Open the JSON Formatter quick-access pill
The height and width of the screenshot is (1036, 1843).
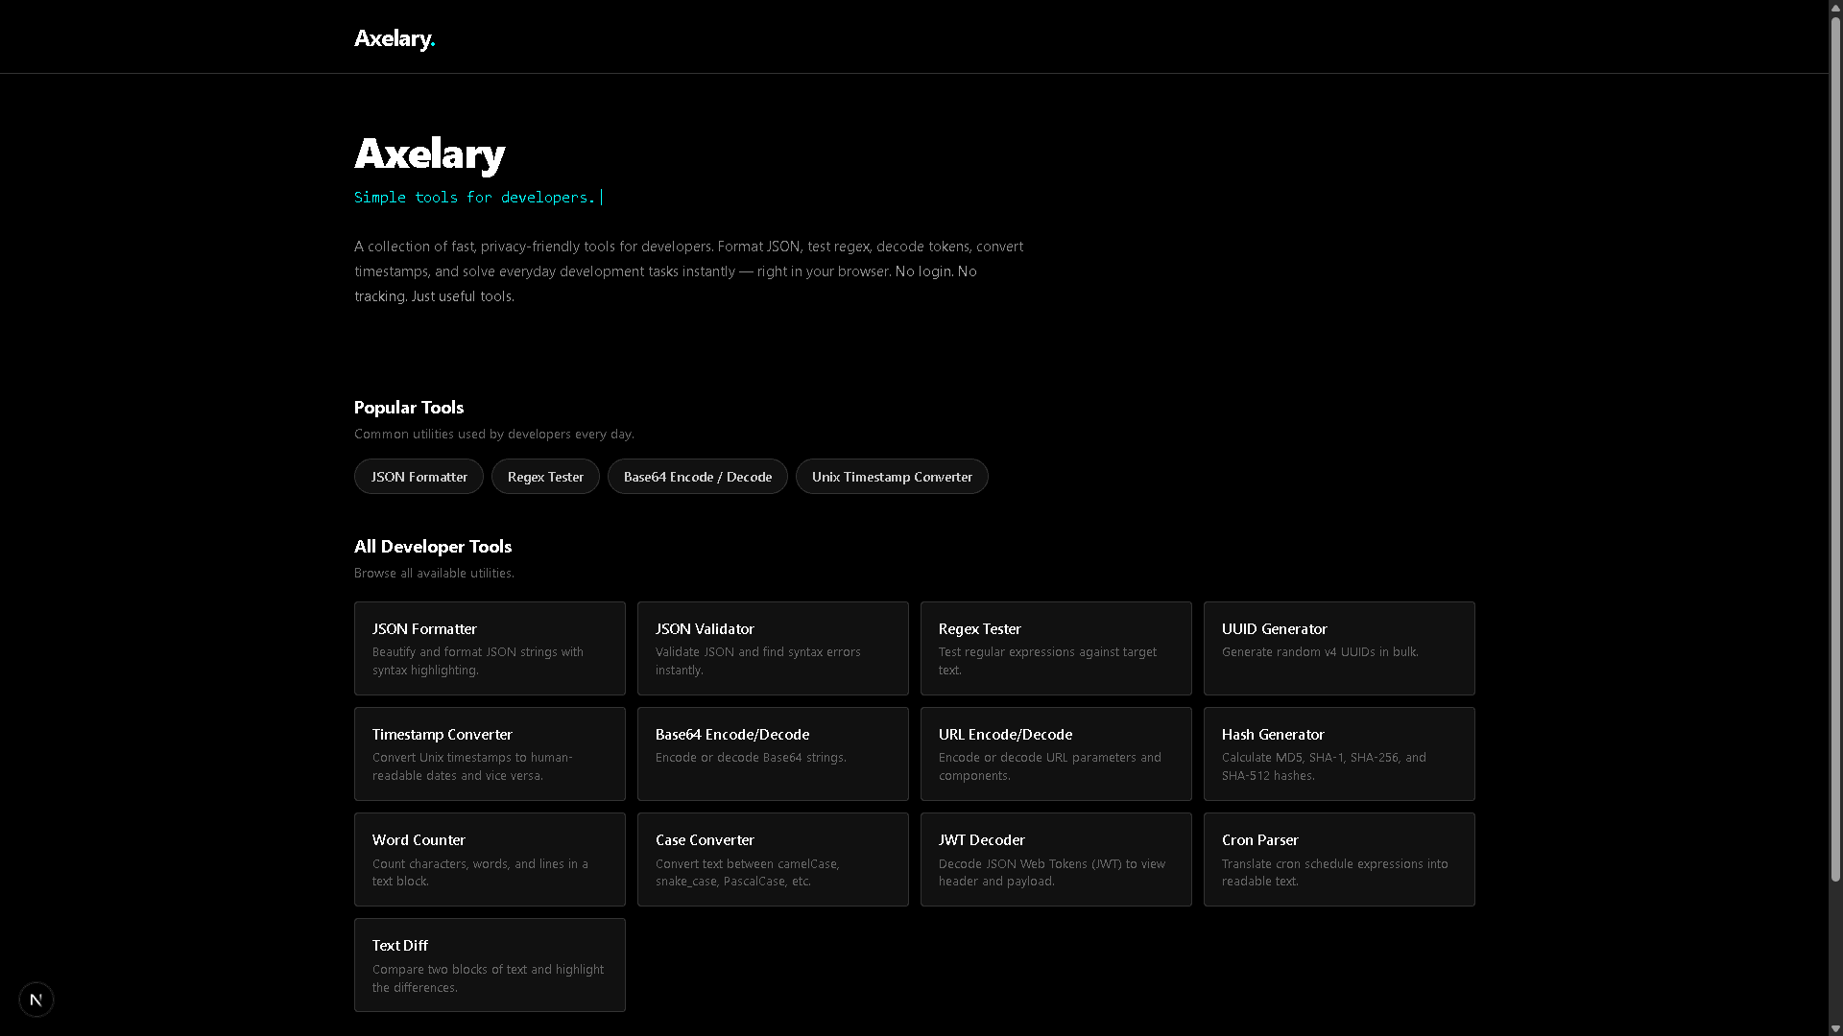pos(419,476)
